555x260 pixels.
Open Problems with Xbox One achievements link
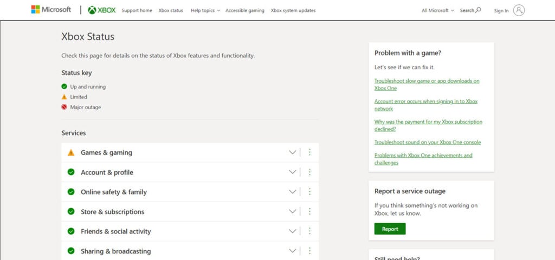(x=423, y=159)
